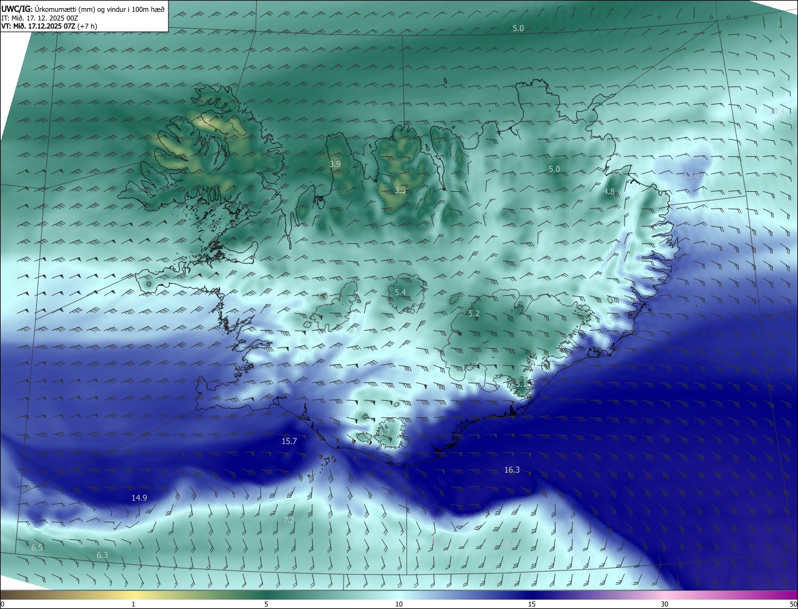Click the 8.2 value south of Iceland
Viewport: 798px width, 609px height.
click(x=511, y=545)
